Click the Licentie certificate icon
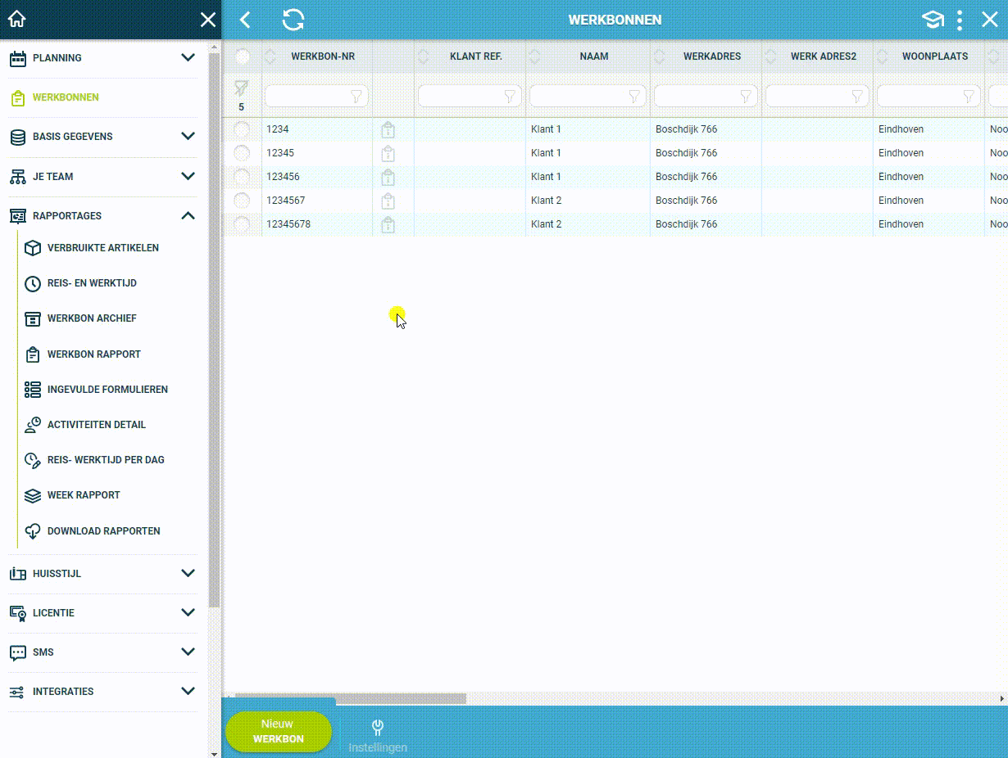The image size is (1008, 758). click(17, 613)
